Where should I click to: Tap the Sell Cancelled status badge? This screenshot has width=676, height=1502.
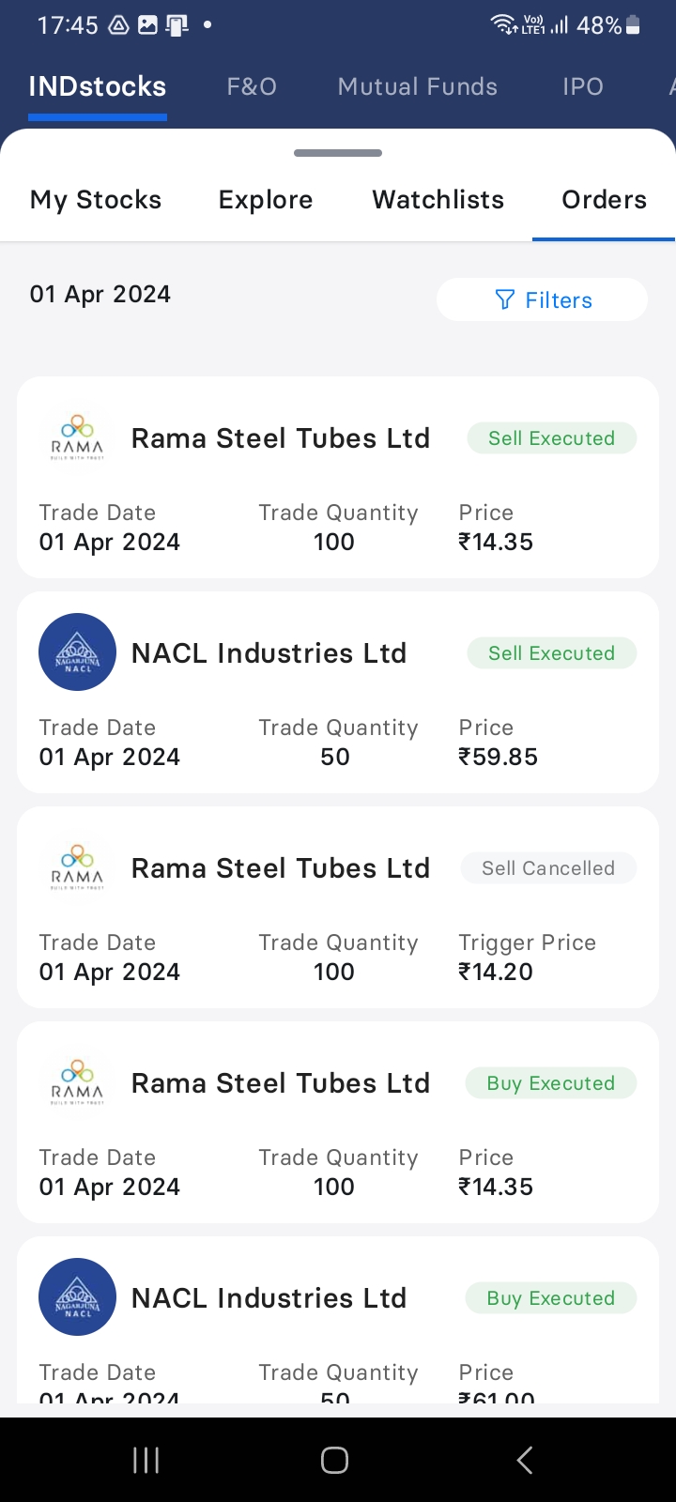coord(548,868)
